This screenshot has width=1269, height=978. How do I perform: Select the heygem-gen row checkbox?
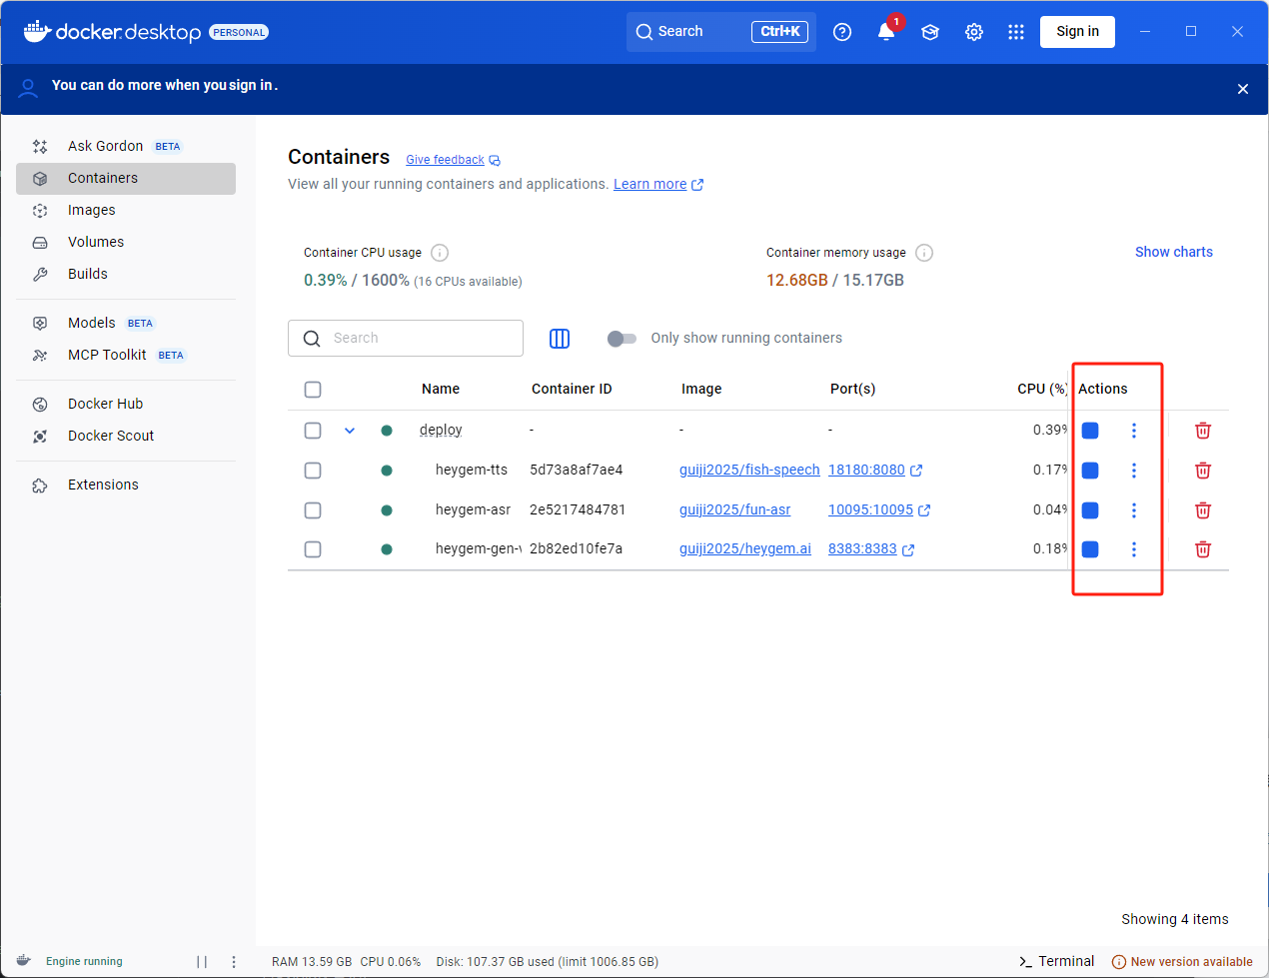313,549
